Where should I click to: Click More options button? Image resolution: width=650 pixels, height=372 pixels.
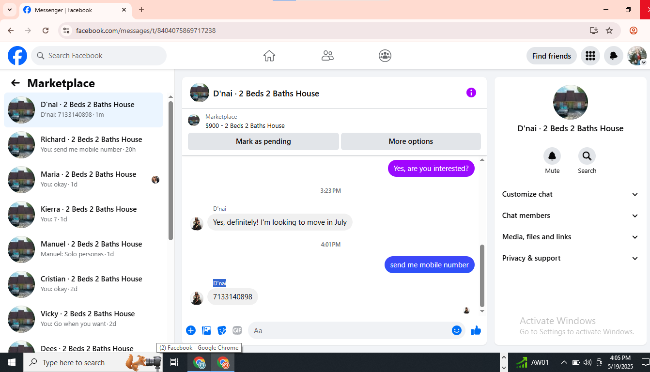coord(411,141)
